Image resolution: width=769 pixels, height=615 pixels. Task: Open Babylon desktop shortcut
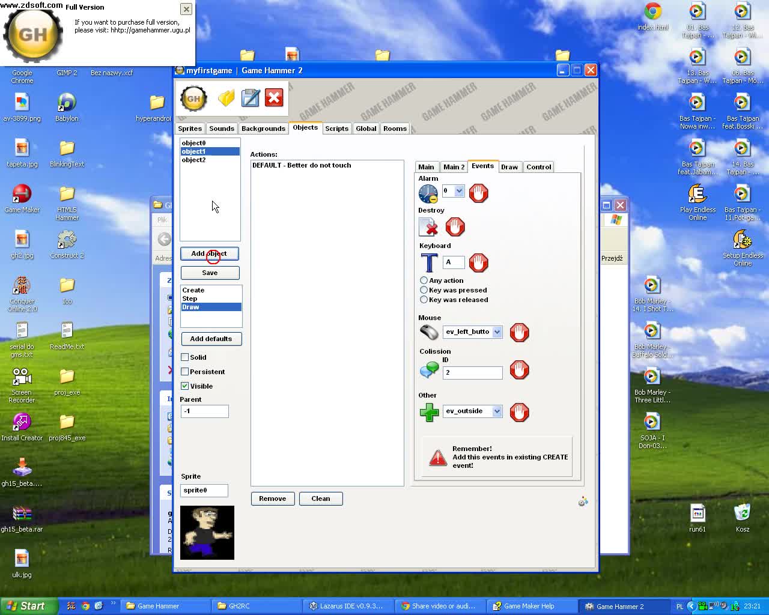tap(67, 108)
